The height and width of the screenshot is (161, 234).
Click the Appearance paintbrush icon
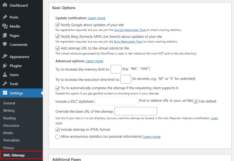point(5,56)
